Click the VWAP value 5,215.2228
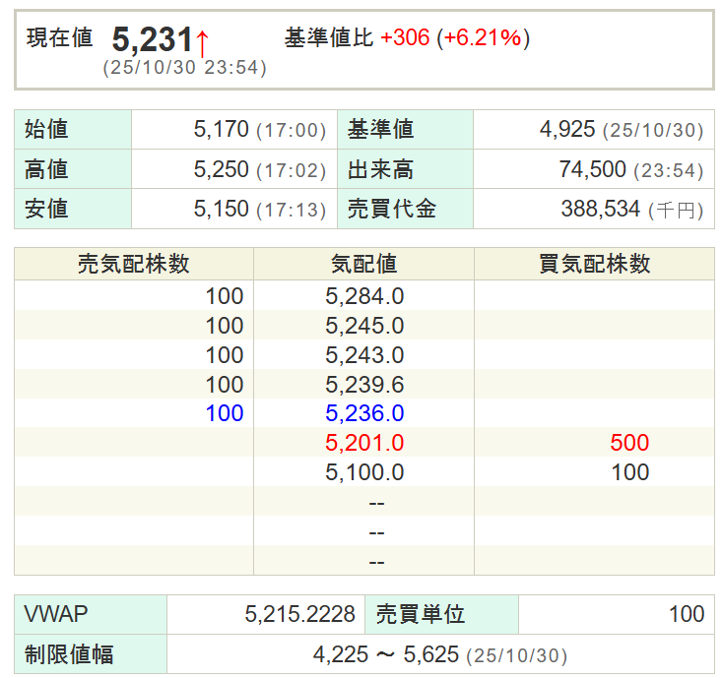The image size is (722, 678). tap(299, 615)
